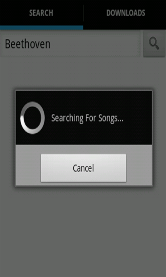Click the Searching For Songs message

pos(87,118)
